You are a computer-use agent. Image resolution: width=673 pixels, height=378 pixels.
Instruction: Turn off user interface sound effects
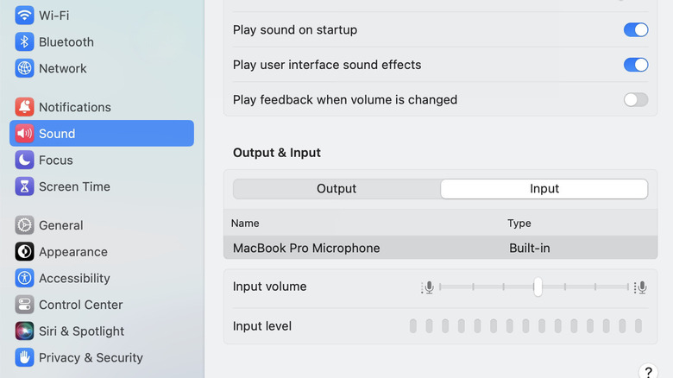(x=636, y=65)
